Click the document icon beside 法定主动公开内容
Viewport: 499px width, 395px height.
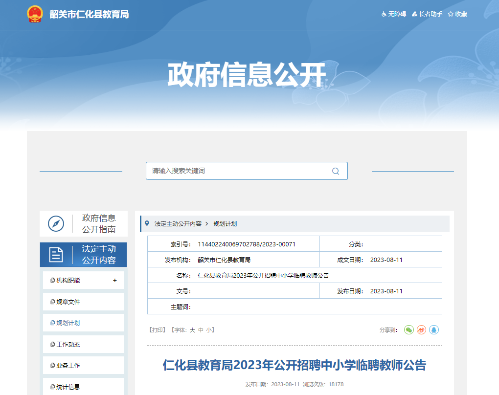tap(56, 255)
